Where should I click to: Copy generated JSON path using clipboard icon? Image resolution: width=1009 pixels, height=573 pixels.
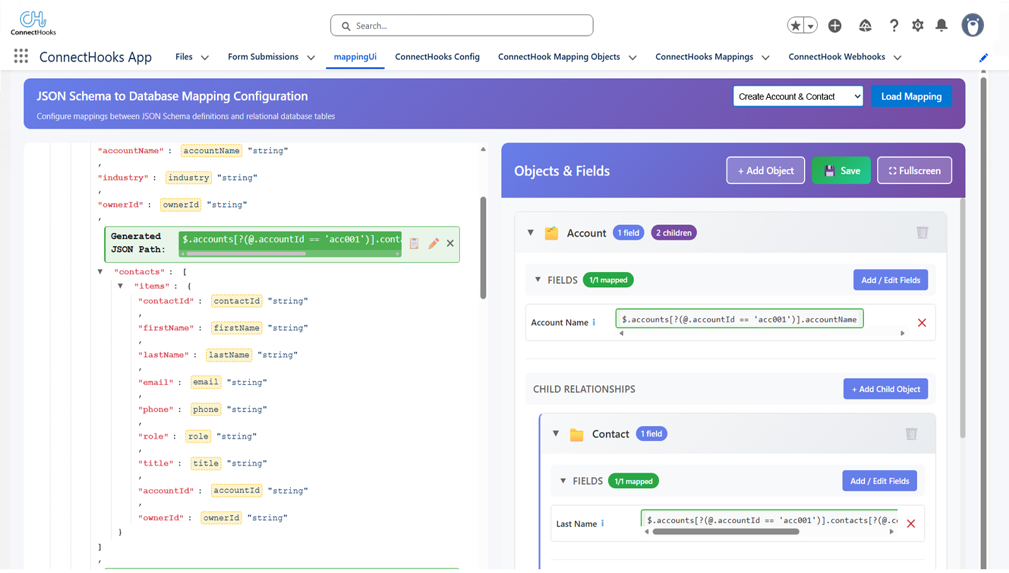click(x=414, y=244)
